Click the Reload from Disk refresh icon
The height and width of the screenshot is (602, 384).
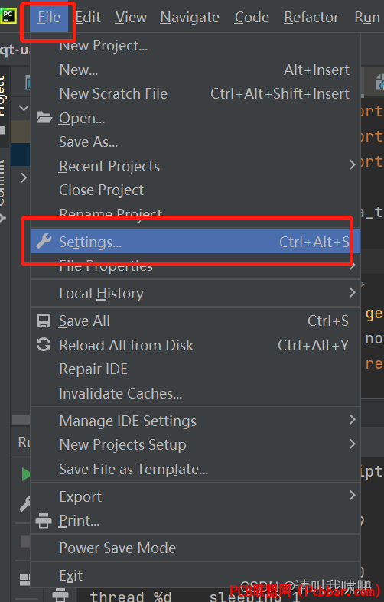tap(44, 344)
